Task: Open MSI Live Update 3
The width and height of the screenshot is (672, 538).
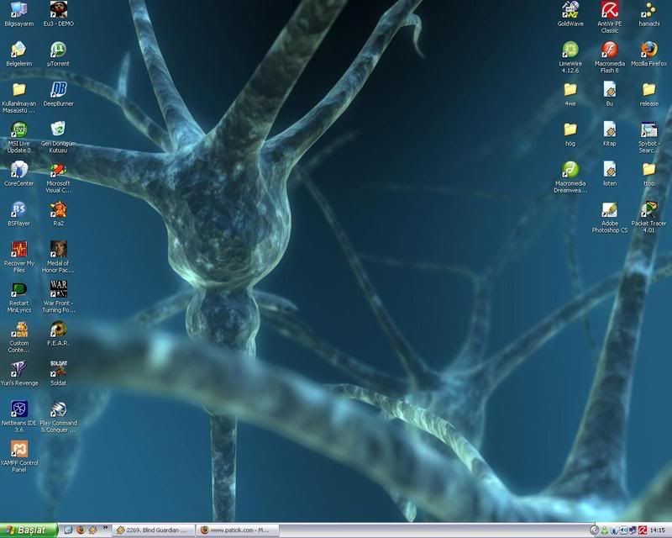Action: 18,137
